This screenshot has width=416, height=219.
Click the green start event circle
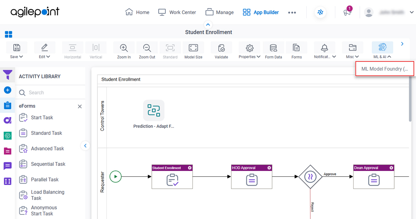pyautogui.click(x=115, y=177)
